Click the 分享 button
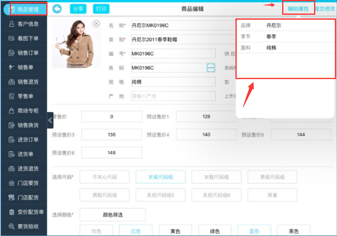 coord(78,9)
